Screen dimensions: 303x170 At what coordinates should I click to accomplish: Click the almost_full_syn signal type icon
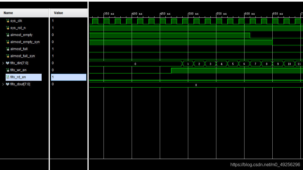tap(8, 56)
